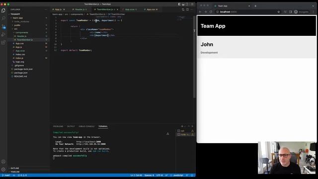Screen dimensions: 318x179
Task: Click the components breadcrumb segment
Action: pyautogui.click(x=77, y=14)
